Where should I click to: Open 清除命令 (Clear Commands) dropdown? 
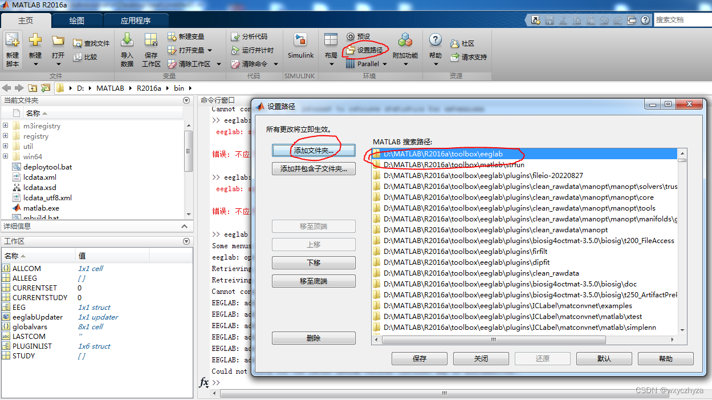276,64
